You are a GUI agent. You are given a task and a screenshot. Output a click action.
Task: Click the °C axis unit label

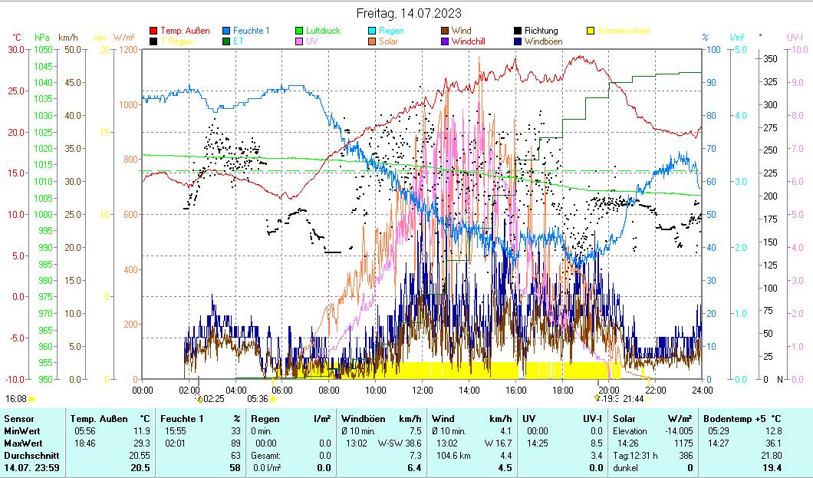click(17, 38)
